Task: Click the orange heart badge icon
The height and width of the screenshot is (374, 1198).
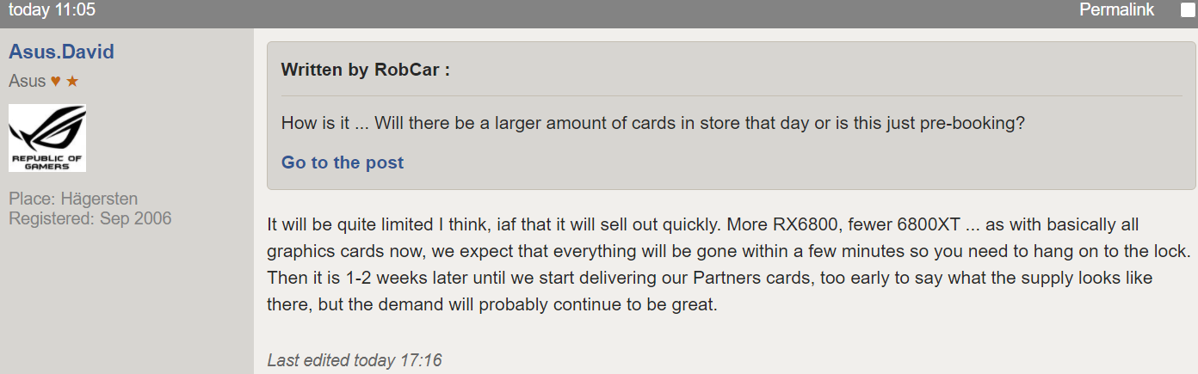Action: (55, 82)
